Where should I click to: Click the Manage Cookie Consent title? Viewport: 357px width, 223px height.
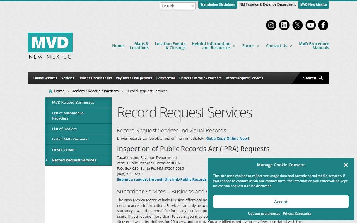(281, 165)
